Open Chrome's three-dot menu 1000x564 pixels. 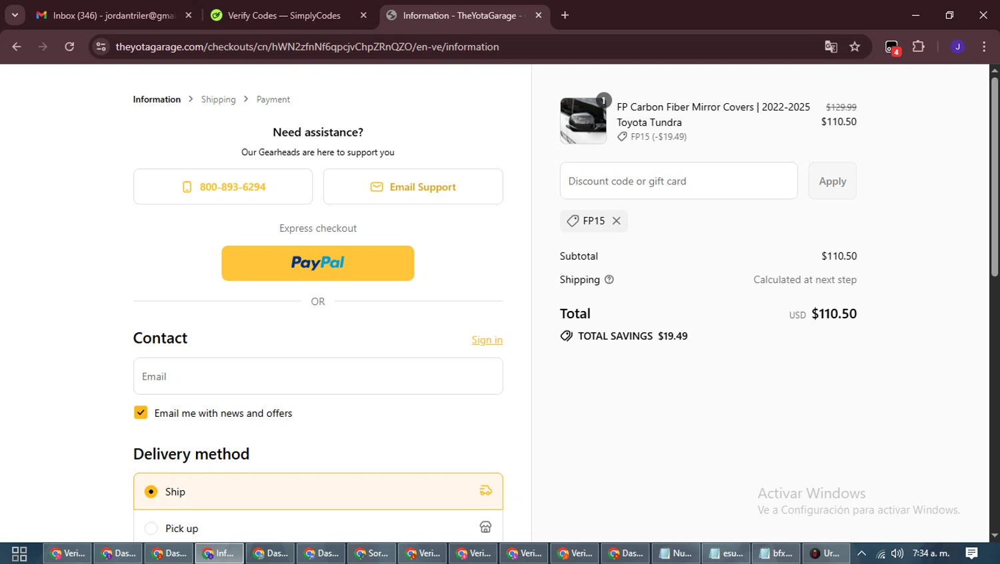pos(984,47)
